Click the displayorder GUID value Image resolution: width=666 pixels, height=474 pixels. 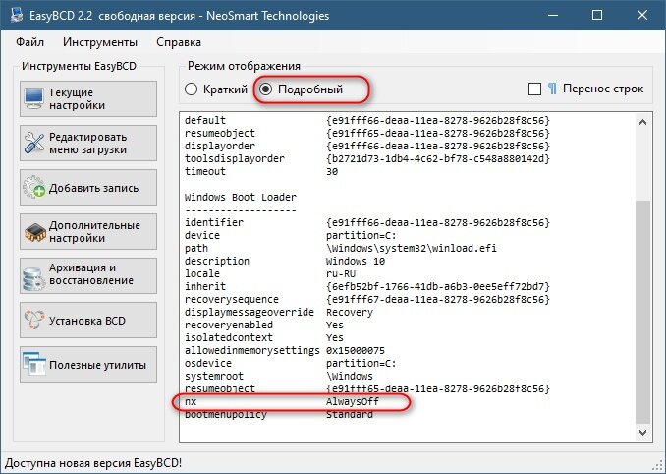point(438,147)
